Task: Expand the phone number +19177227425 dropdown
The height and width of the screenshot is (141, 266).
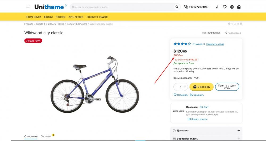Action: [x=197, y=7]
